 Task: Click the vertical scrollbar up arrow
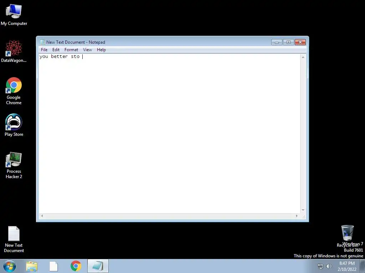tap(303, 57)
